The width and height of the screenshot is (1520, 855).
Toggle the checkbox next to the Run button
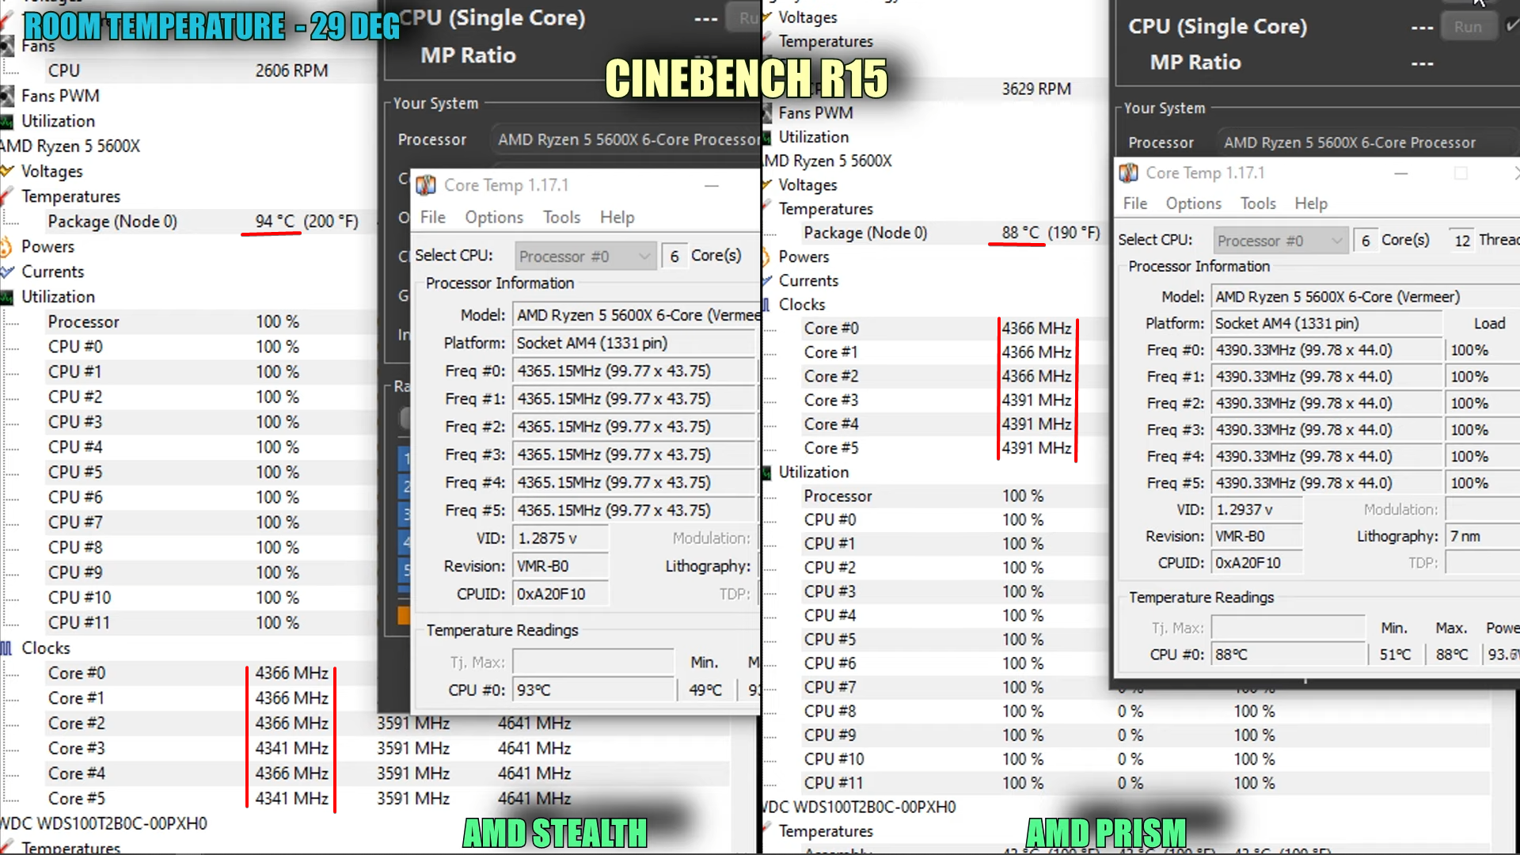(1512, 25)
